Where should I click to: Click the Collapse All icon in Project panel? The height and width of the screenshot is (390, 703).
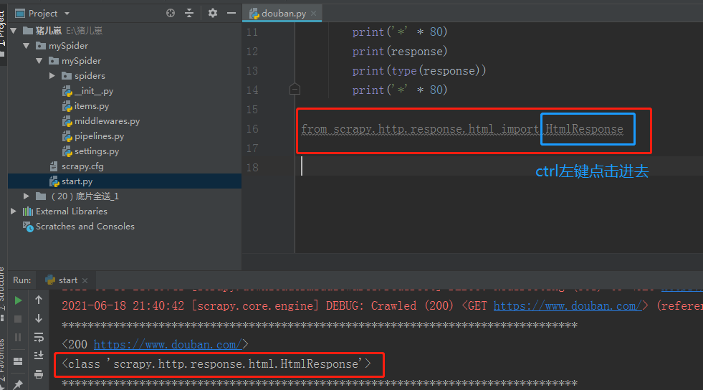tap(189, 13)
